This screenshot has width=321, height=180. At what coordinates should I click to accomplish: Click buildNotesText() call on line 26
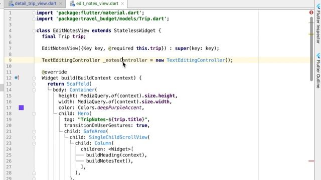[108, 161]
